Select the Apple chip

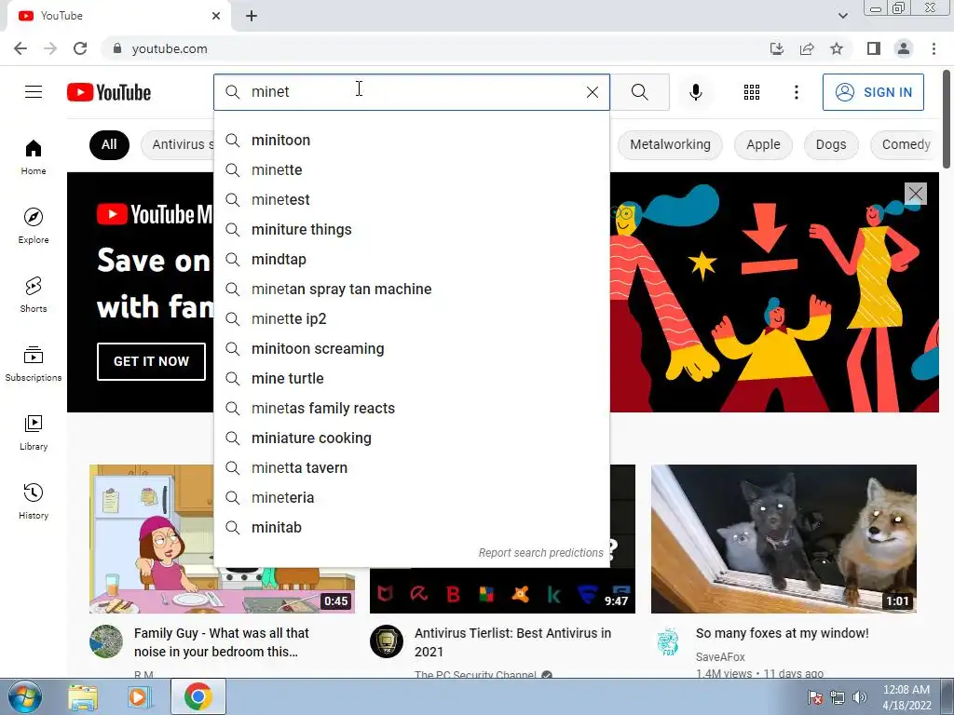click(763, 144)
